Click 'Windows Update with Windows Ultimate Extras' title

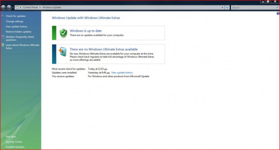click(86, 18)
